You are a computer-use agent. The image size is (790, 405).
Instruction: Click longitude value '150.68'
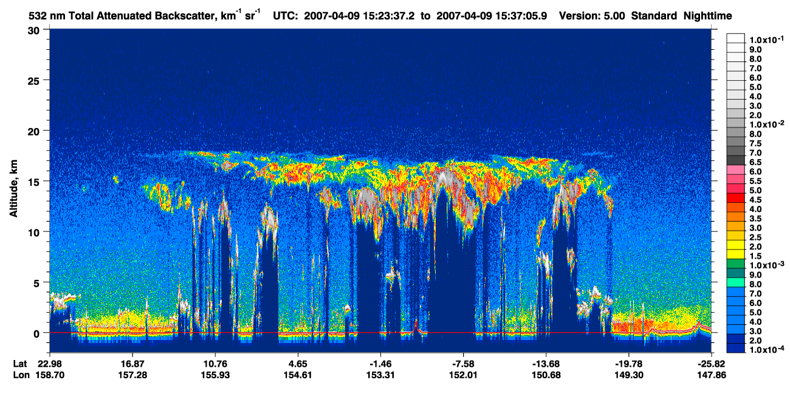tap(546, 375)
